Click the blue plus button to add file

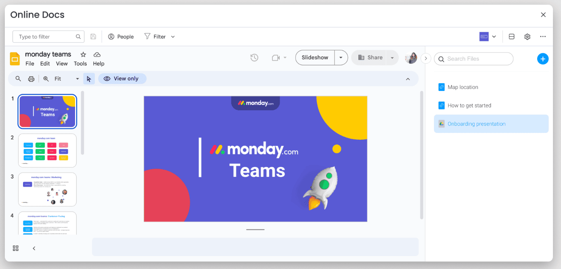543,59
